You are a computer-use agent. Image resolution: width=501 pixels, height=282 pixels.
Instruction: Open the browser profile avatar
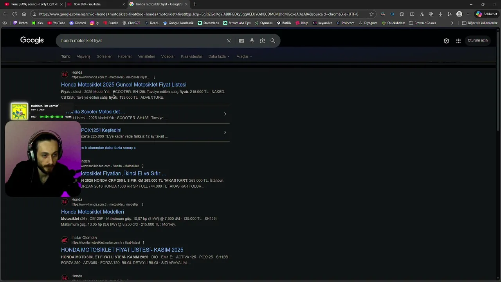[x=459, y=14]
